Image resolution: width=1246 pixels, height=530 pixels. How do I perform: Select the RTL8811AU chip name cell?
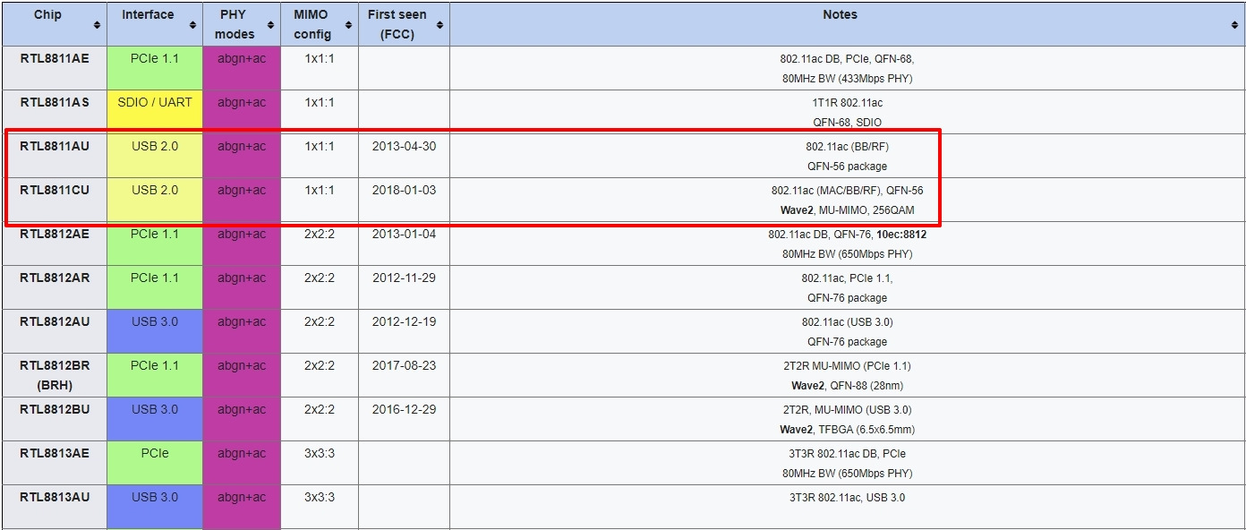coord(55,146)
